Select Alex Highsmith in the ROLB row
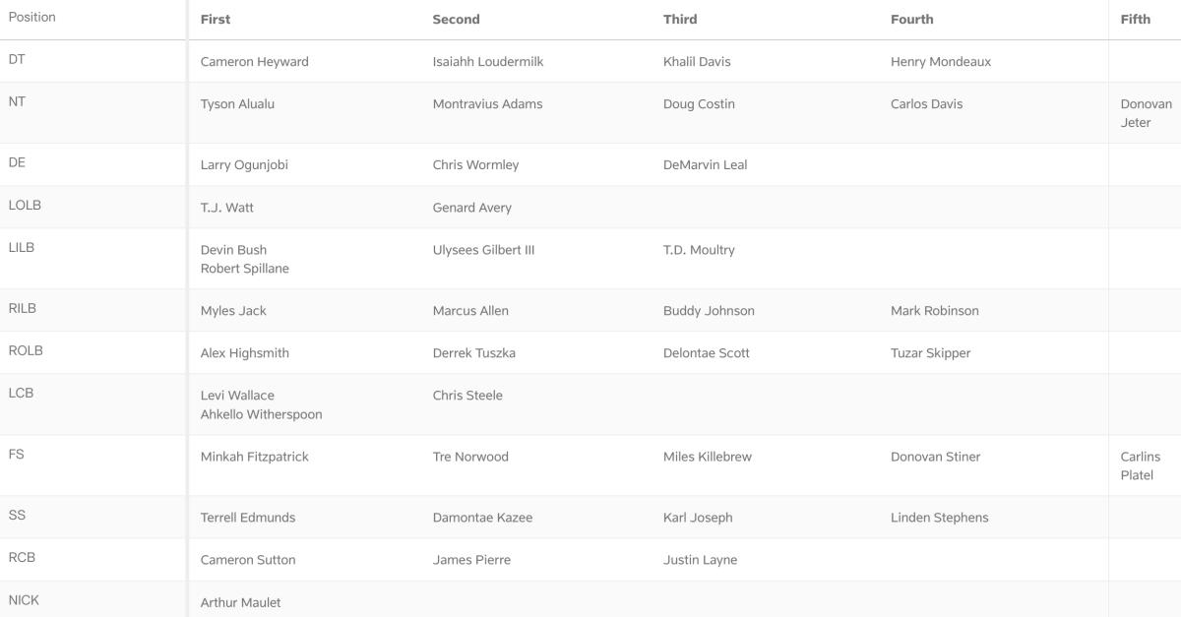 tap(244, 353)
